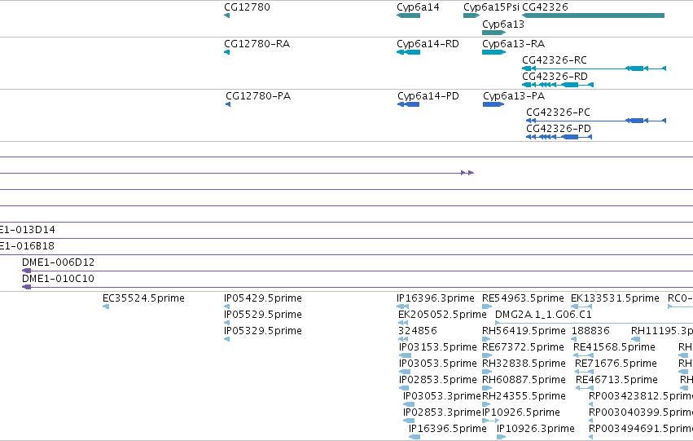Screen dimensions: 693x441
Task: Select the IP16396.5prime EST
Action: click(414, 437)
